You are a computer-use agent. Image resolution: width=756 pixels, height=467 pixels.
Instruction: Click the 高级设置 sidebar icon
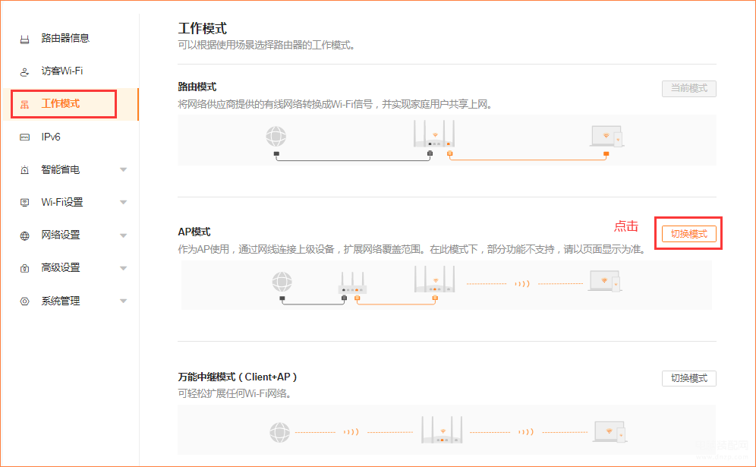pyautogui.click(x=24, y=268)
